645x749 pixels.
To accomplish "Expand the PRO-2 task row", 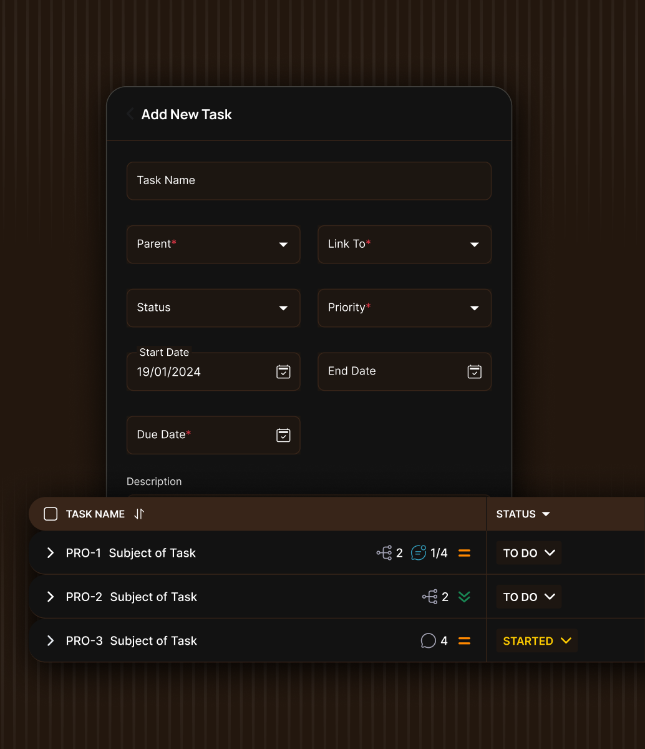I will (x=51, y=597).
